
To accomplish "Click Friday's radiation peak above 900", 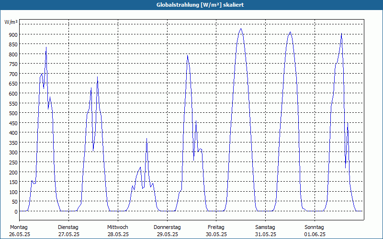I will point(241,29).
